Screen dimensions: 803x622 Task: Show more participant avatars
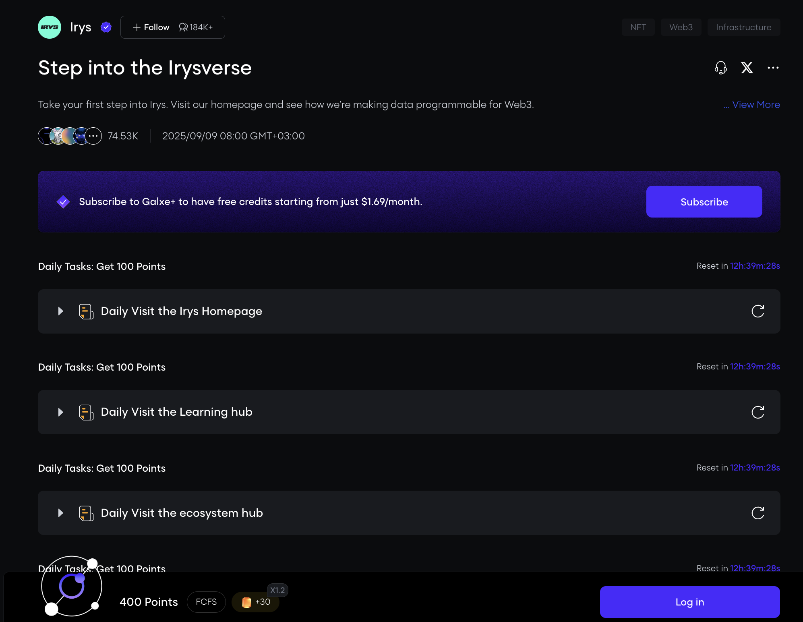click(x=93, y=136)
